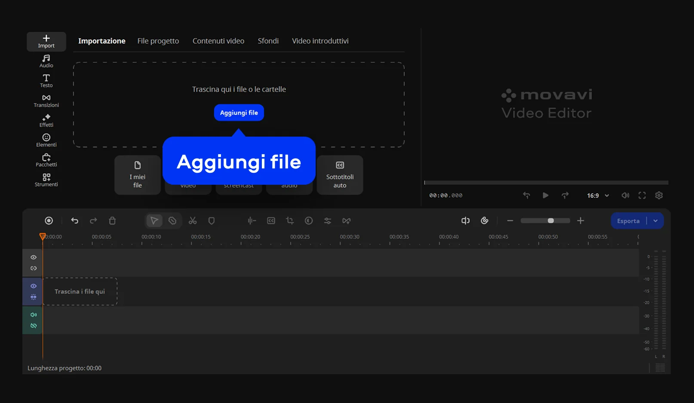The height and width of the screenshot is (403, 694).
Task: Mute the audio track
Action: click(34, 315)
